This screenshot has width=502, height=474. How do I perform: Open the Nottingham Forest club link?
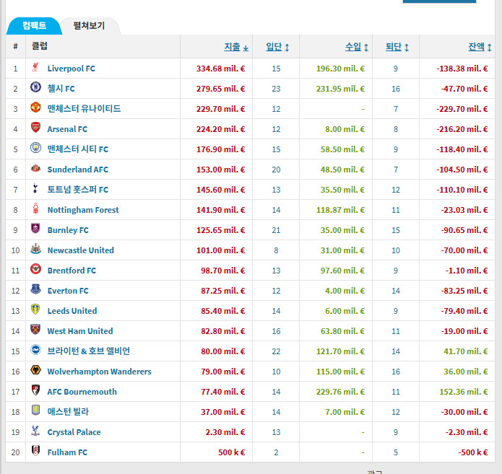[x=83, y=210]
